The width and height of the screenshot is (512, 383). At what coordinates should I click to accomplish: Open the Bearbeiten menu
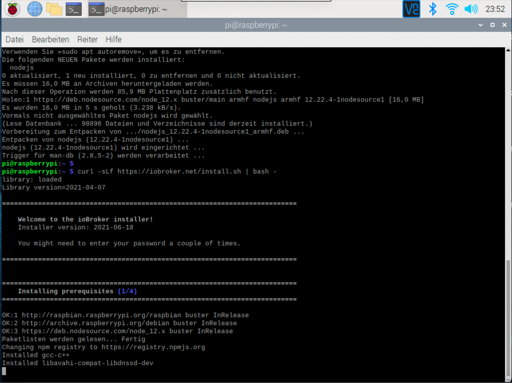coord(50,39)
